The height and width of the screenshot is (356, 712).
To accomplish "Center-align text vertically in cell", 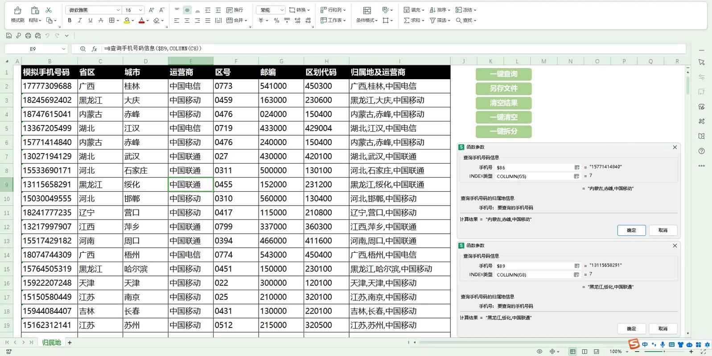I will coord(187,10).
